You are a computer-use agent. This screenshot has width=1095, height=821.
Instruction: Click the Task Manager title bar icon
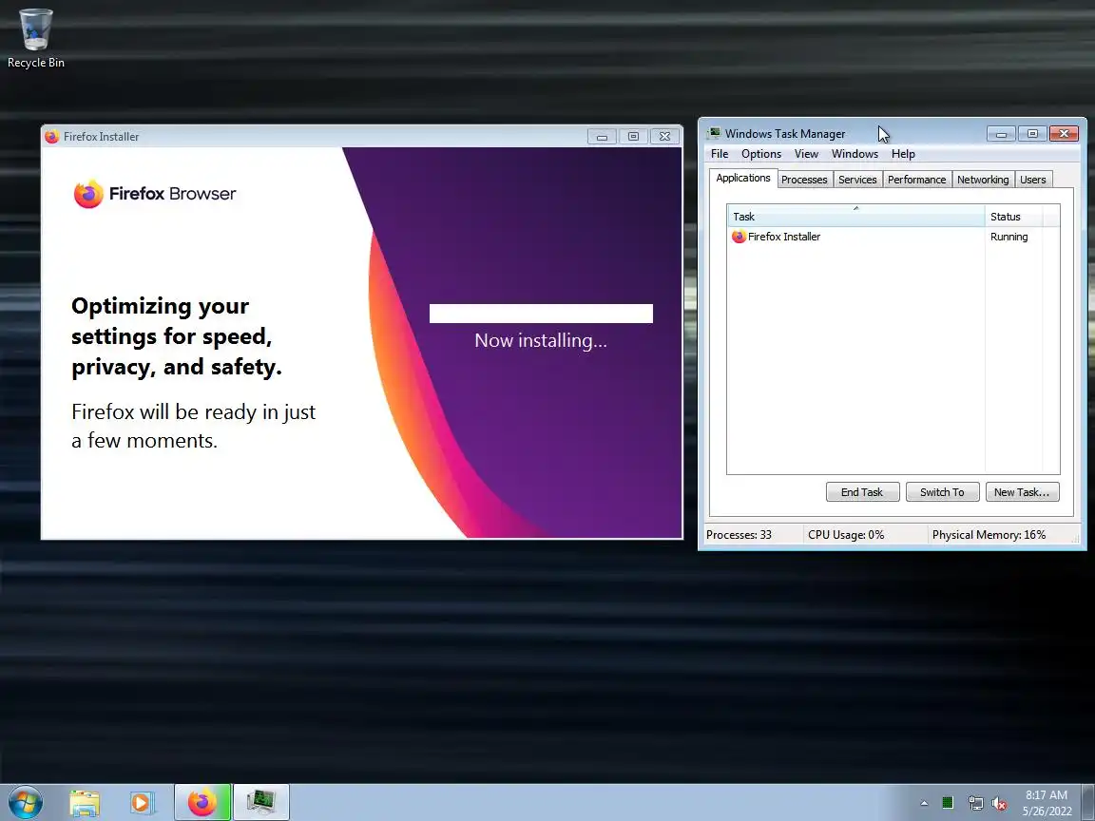(714, 133)
